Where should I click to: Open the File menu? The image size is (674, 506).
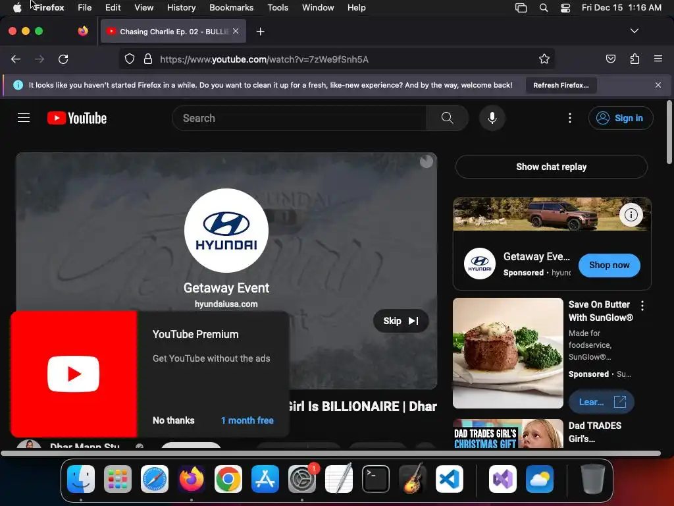pyautogui.click(x=85, y=7)
